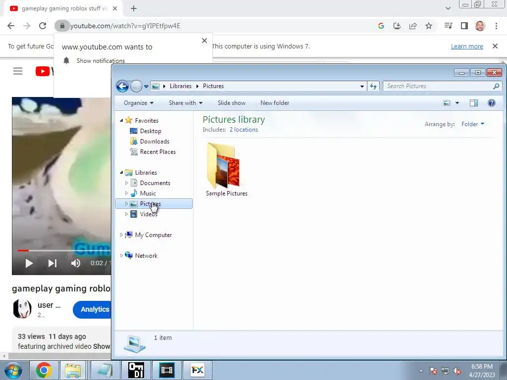Go back in Chrome
This screenshot has height=380, width=507.
[x=11, y=26]
